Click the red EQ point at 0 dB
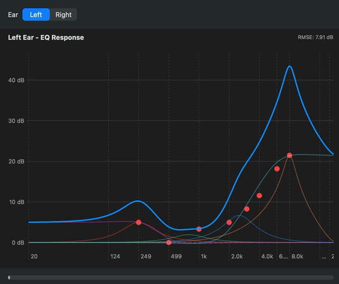Viewport: 339px width, 284px height. (x=169, y=243)
